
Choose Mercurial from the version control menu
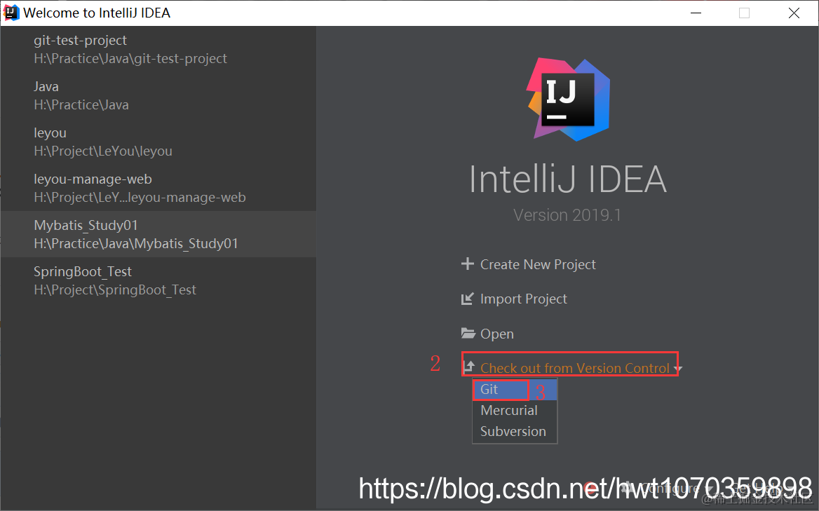515,410
